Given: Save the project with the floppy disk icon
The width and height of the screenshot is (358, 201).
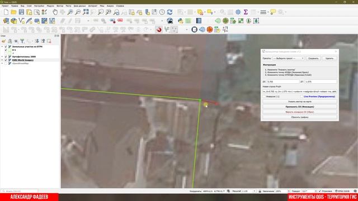Looking at the screenshot, I should [x=21, y=12].
